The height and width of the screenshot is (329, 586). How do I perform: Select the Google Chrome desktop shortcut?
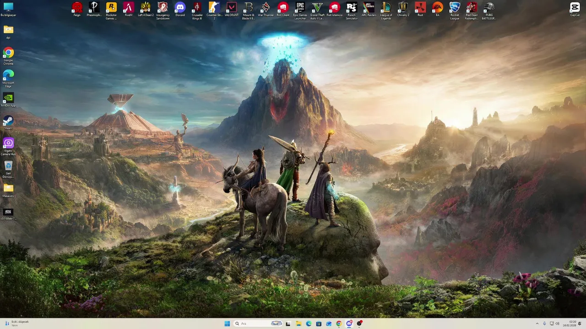pyautogui.click(x=8, y=56)
